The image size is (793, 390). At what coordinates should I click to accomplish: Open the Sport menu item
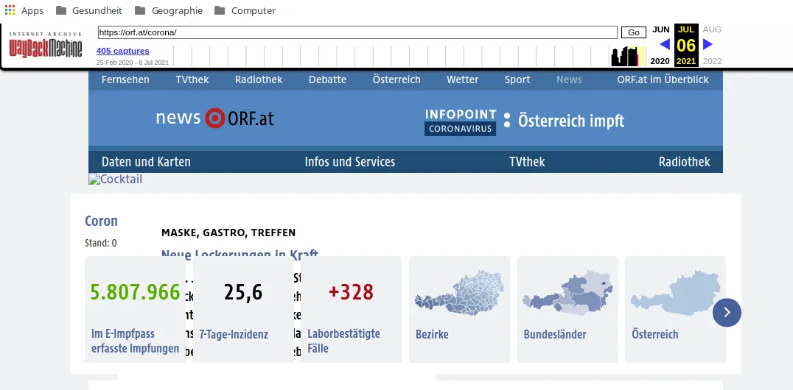coord(517,79)
